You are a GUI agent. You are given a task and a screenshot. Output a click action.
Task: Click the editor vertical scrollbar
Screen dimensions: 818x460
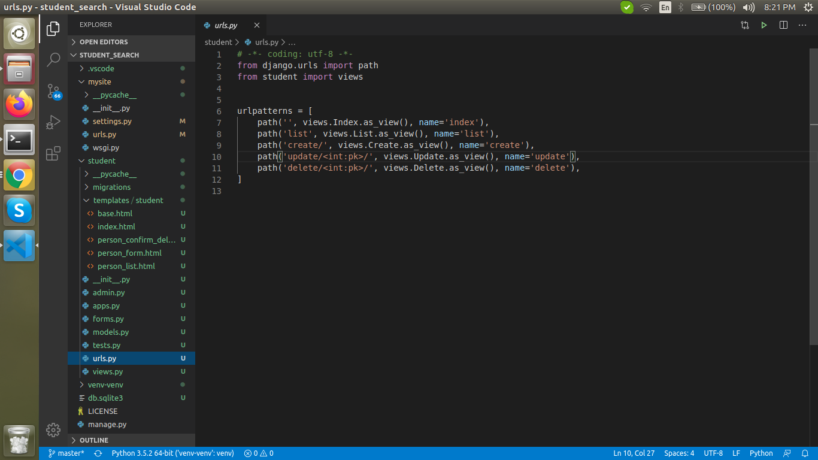point(814,196)
